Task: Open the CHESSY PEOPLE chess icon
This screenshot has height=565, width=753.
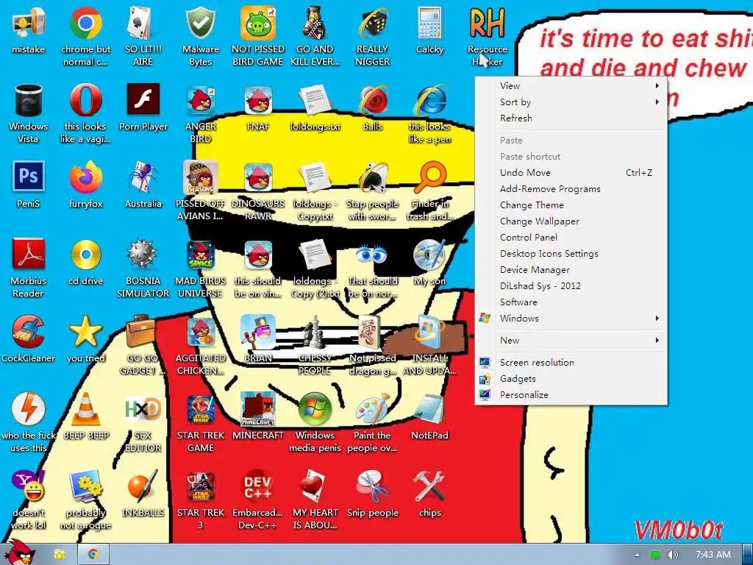Action: 315,332
